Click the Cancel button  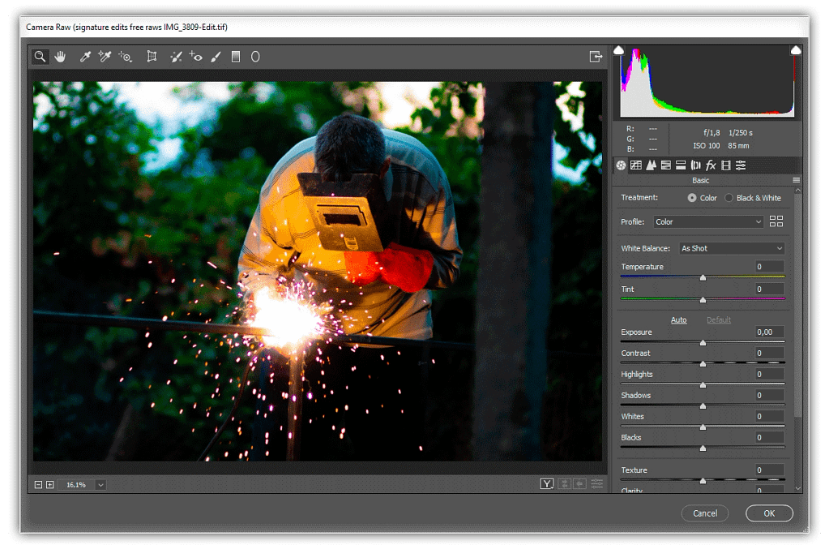pos(705,513)
